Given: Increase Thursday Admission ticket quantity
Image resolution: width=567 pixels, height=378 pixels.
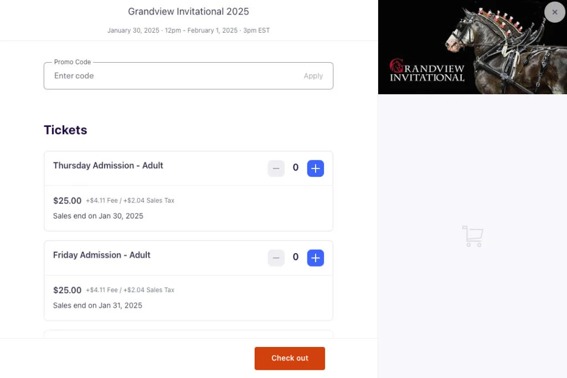Looking at the screenshot, I should tap(315, 168).
